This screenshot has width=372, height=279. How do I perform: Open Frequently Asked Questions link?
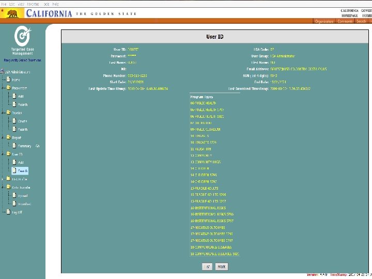click(x=23, y=60)
